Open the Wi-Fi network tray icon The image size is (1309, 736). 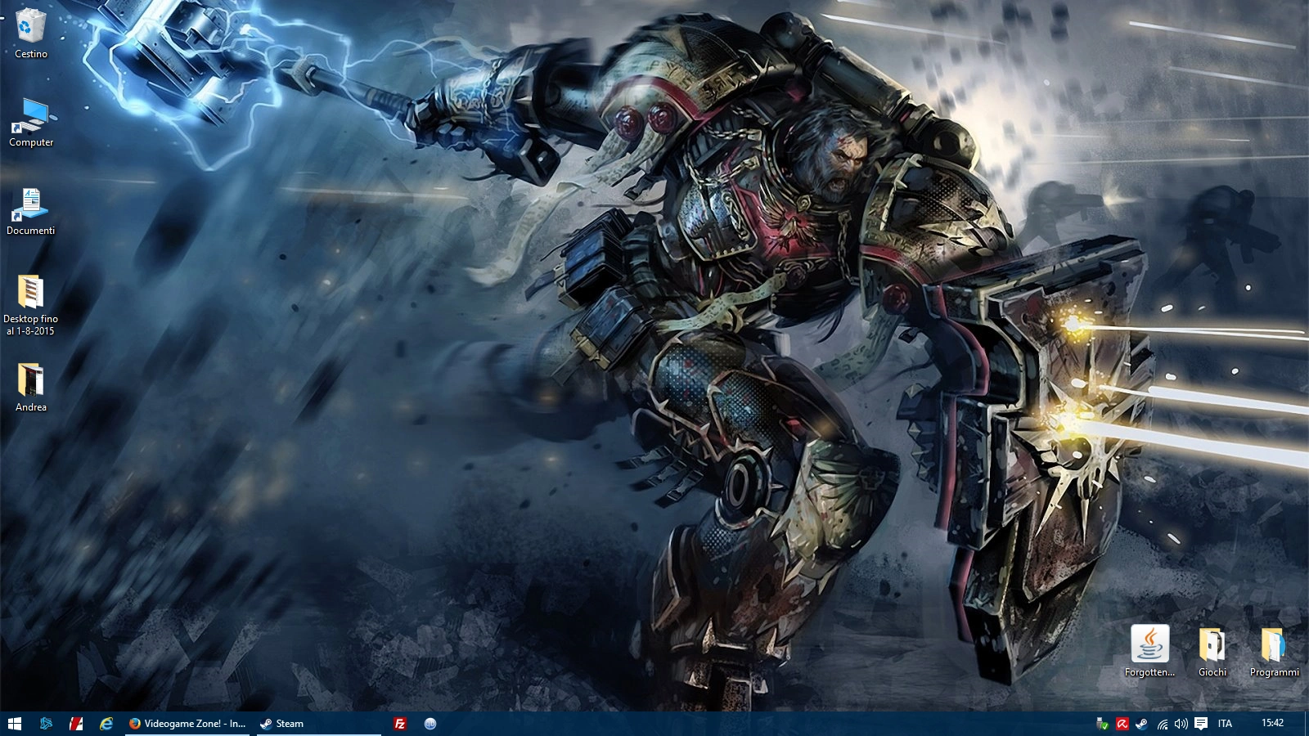coord(1162,724)
